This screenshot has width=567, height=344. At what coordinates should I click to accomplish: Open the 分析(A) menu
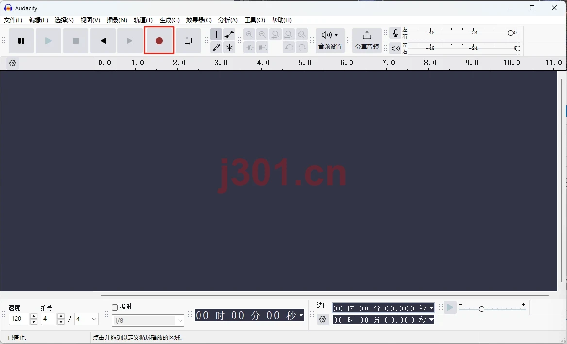point(228,20)
